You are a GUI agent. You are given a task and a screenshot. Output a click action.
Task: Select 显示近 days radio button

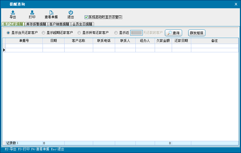click(116, 33)
